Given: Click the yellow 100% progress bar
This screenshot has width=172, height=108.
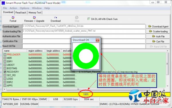Looking at the screenshot, I should [86, 95].
